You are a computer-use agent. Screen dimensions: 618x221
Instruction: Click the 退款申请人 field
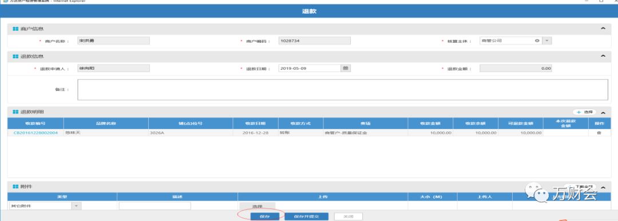coord(113,68)
